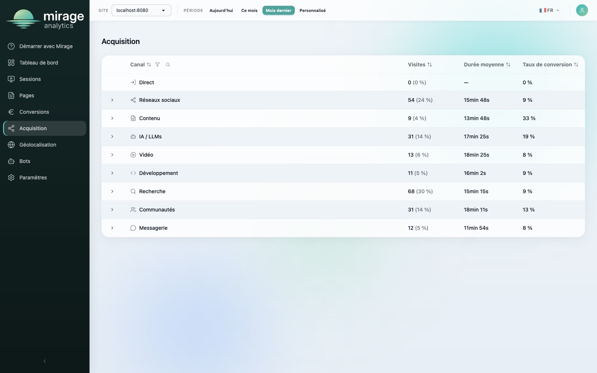This screenshot has width=597, height=373.
Task: Click the Direct channel arrow icon
Action: pos(133,82)
